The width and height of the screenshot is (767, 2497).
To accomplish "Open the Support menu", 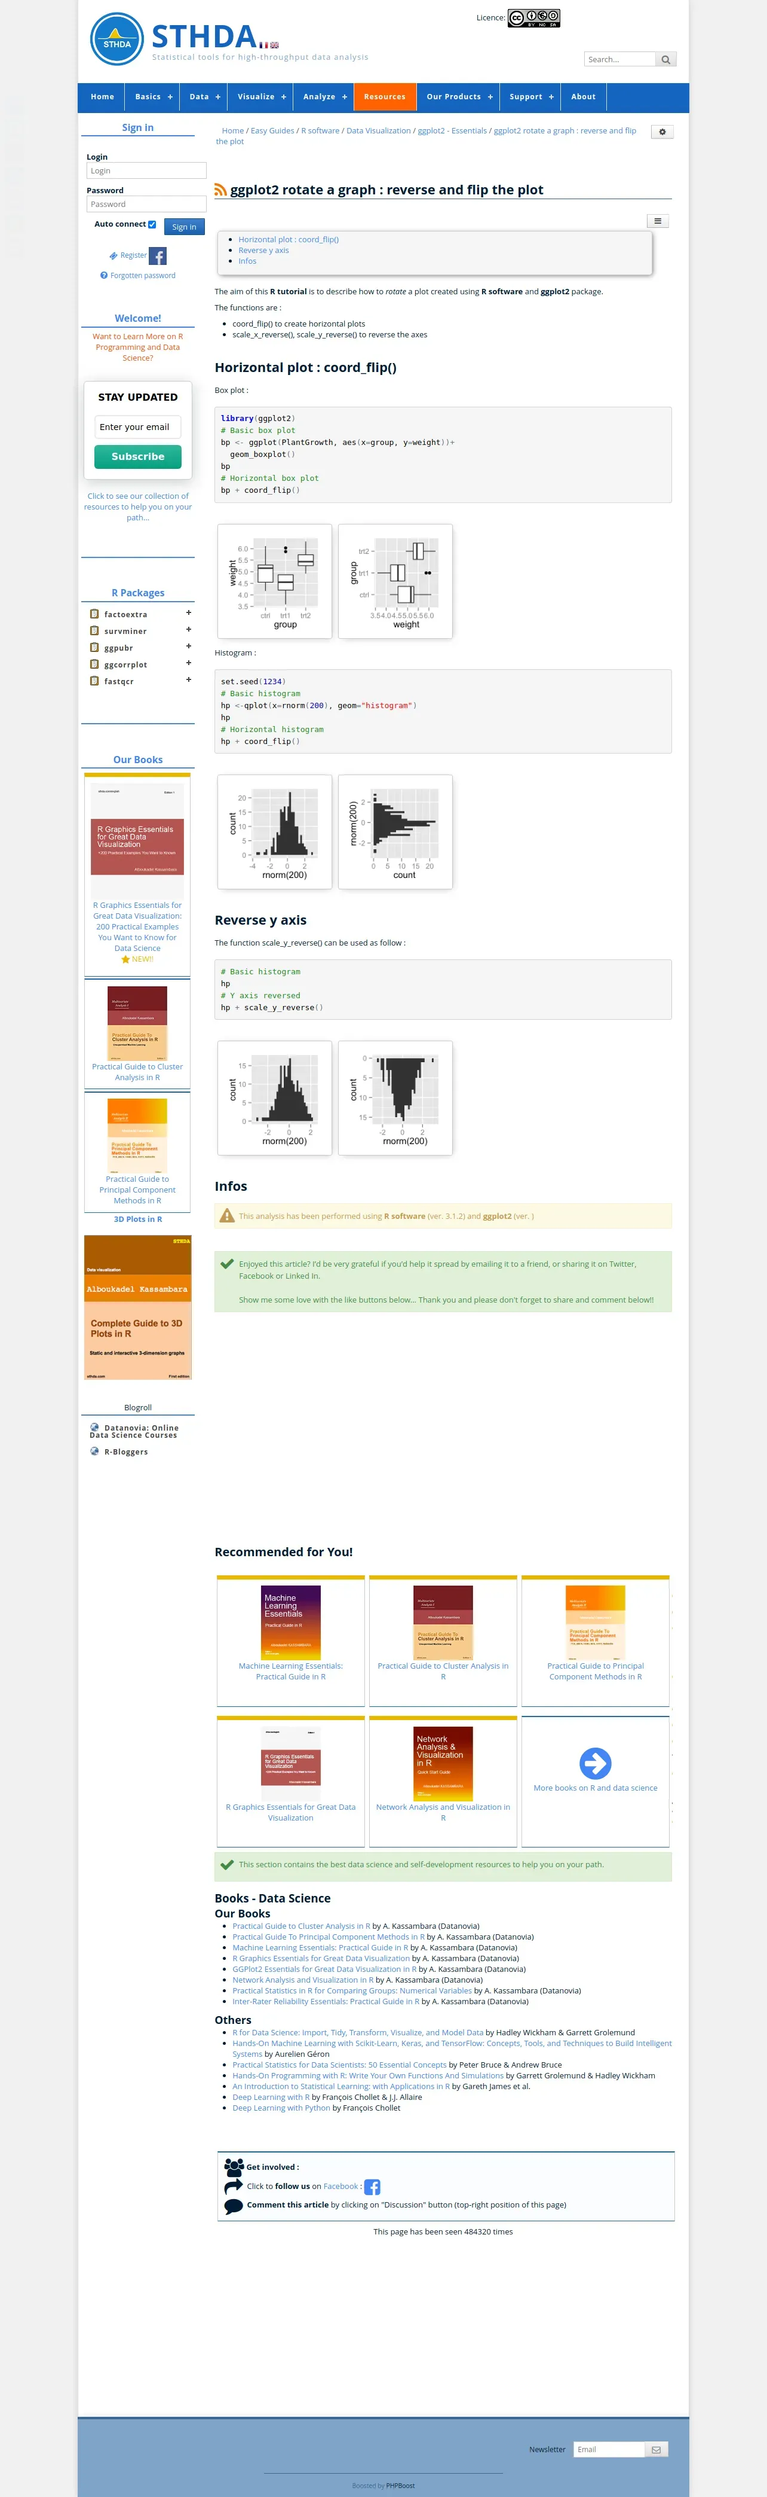I will point(532,97).
